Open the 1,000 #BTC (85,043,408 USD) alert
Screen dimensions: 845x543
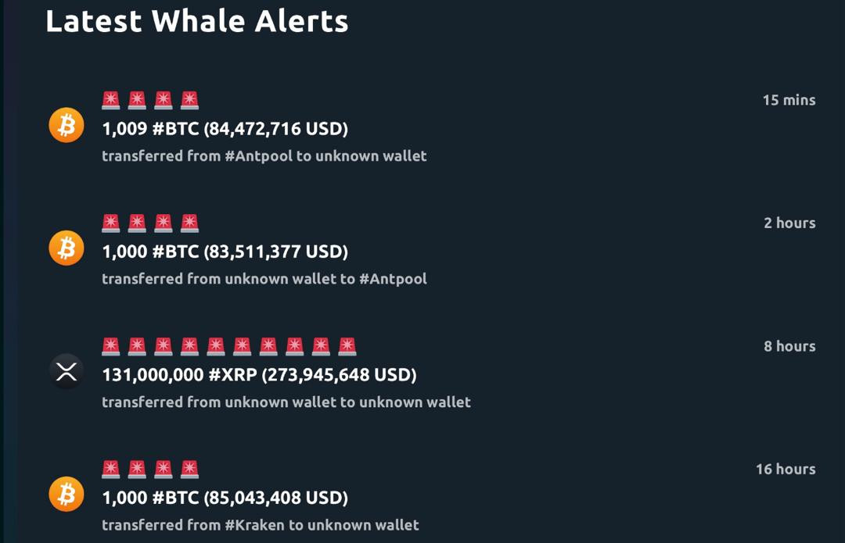[x=225, y=498]
